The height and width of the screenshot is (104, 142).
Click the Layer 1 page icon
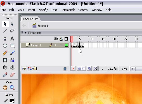28,45
